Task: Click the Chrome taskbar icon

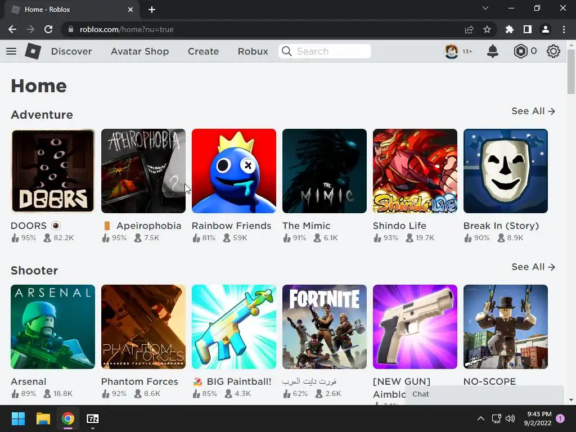Action: (68, 418)
